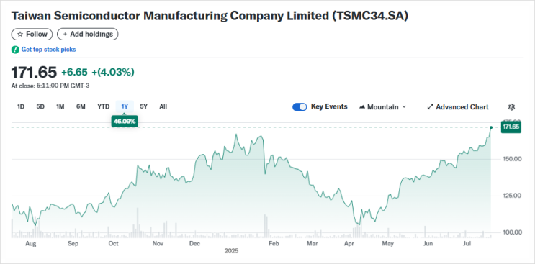Follow the TSMC34.SA stock
The image size is (535, 264).
(32, 35)
